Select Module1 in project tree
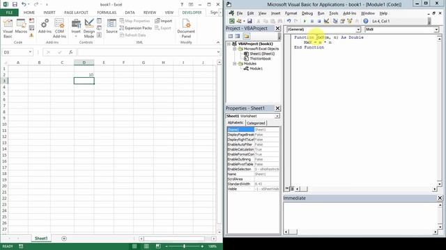Screen dimensions: 446x250 click(256, 69)
